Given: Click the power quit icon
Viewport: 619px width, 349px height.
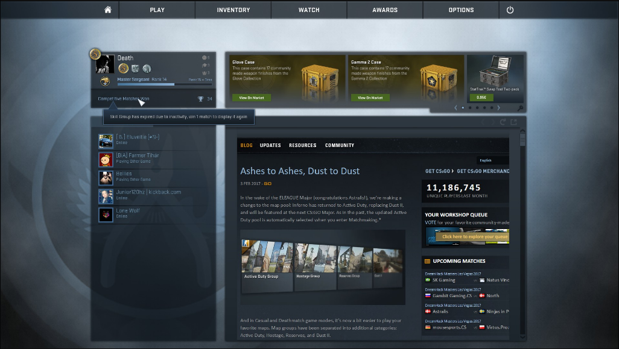Looking at the screenshot, I should (x=510, y=10).
